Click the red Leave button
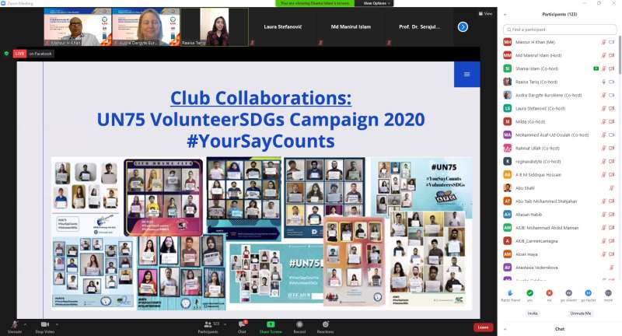This screenshot has width=622, height=336. (x=483, y=327)
